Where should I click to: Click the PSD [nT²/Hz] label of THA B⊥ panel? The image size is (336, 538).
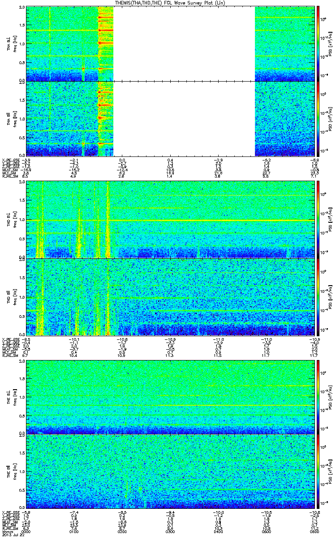tap(330, 43)
